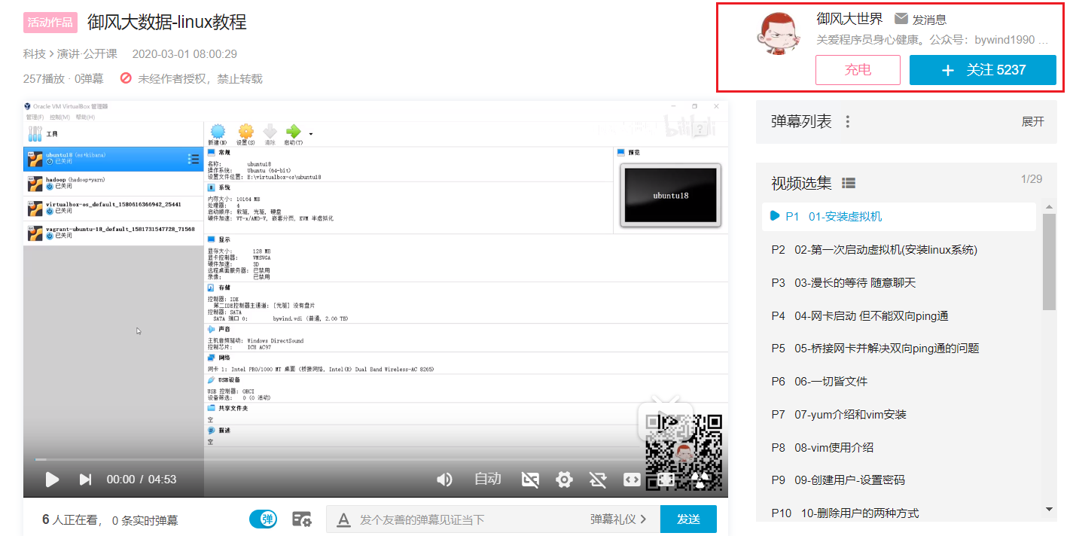Select P4 04-网卡启动 episode

(x=899, y=316)
